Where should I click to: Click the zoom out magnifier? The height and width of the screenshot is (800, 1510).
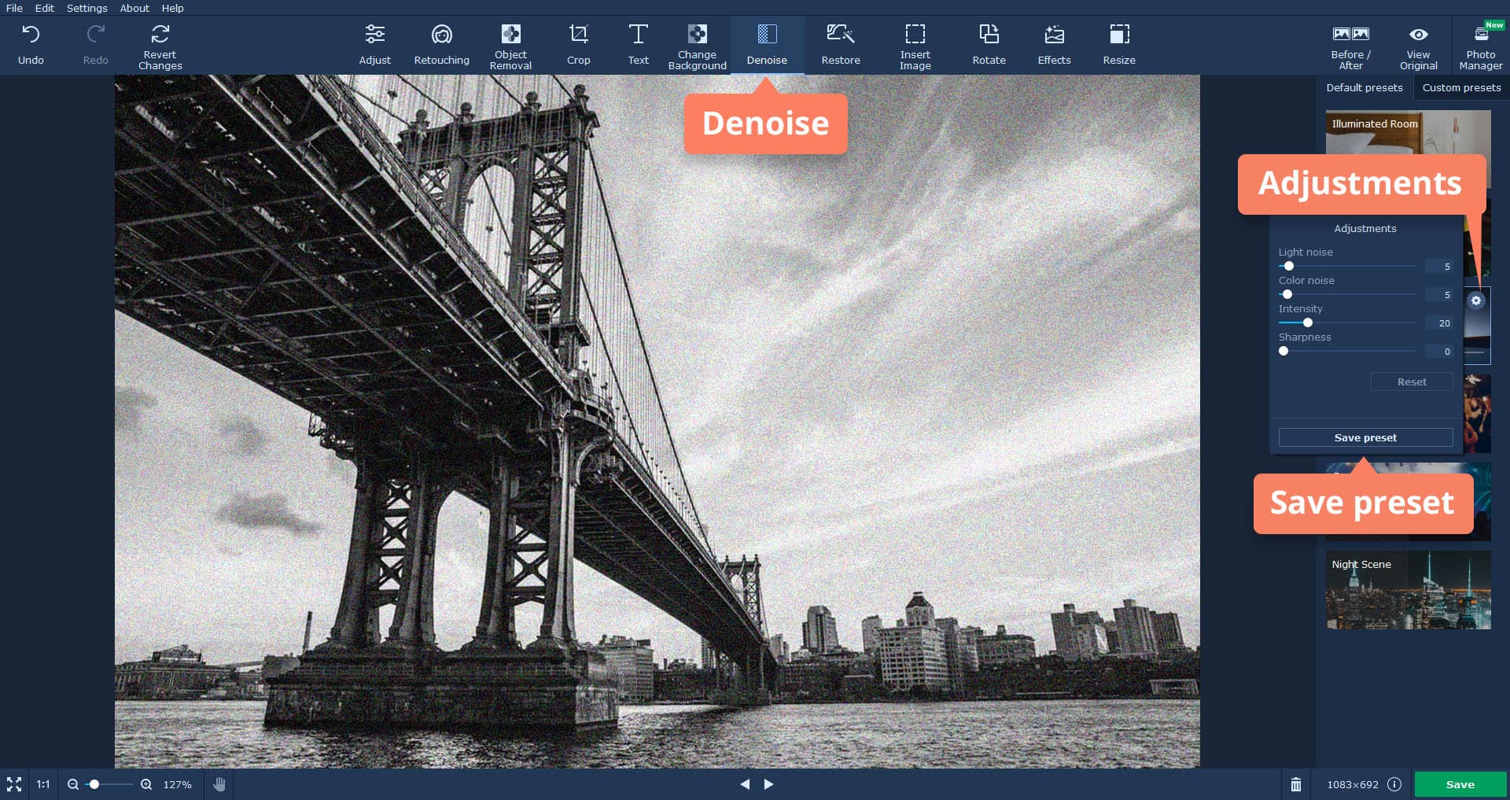click(73, 784)
